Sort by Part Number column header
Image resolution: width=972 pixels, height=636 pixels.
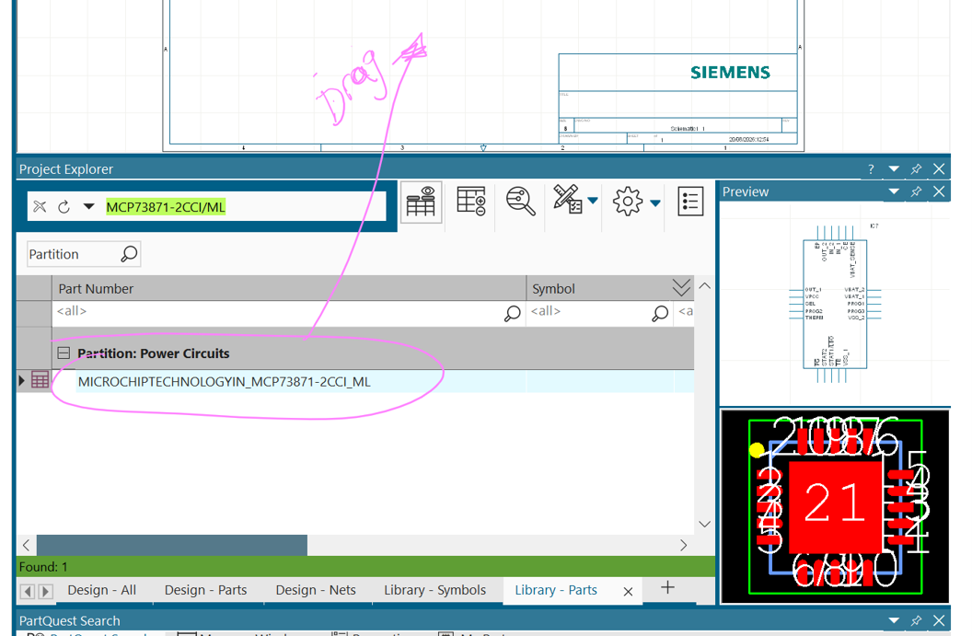pos(289,289)
